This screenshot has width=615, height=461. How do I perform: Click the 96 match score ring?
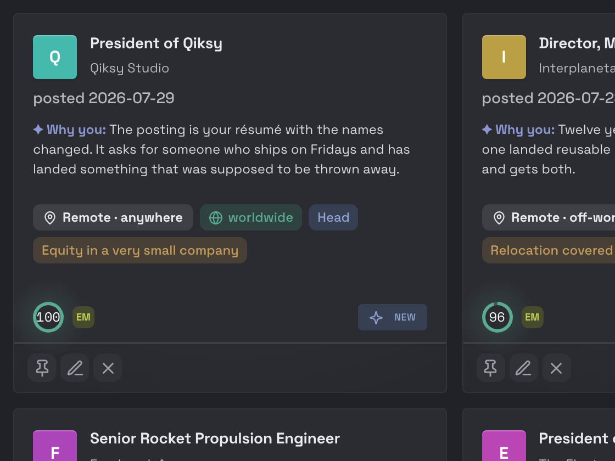coord(497,317)
